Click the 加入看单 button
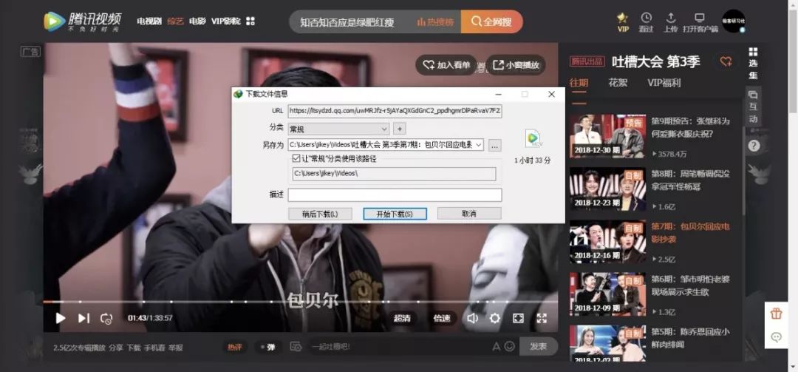Screen dimensions: 798x372 click(446, 65)
